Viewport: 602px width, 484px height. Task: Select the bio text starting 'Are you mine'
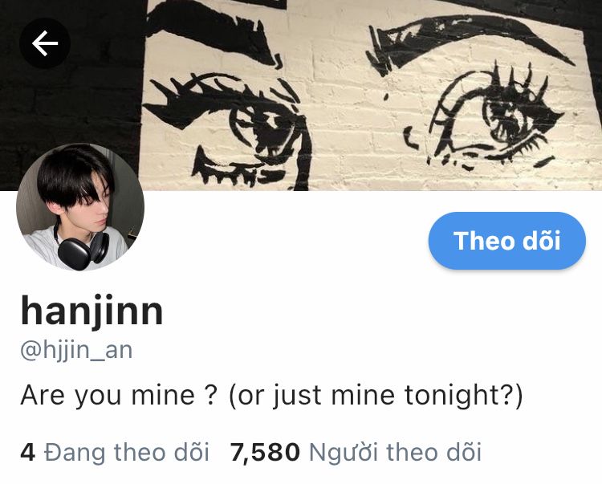click(271, 397)
